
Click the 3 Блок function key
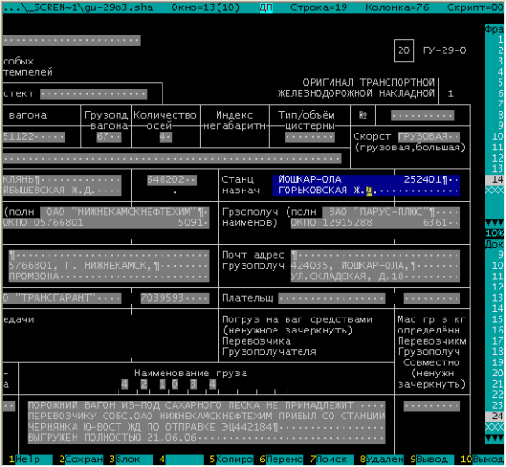(131, 459)
